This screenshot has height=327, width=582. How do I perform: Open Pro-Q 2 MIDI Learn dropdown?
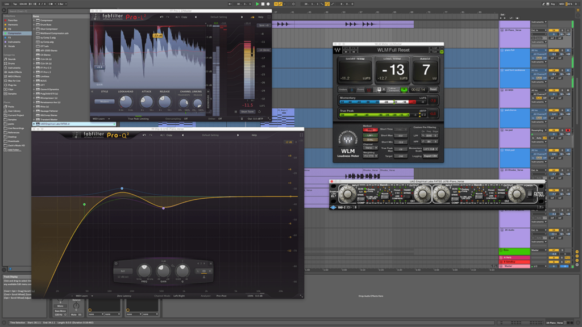click(x=84, y=296)
